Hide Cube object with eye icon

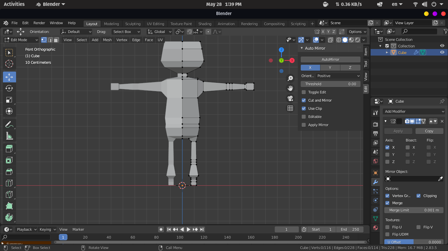442,53
